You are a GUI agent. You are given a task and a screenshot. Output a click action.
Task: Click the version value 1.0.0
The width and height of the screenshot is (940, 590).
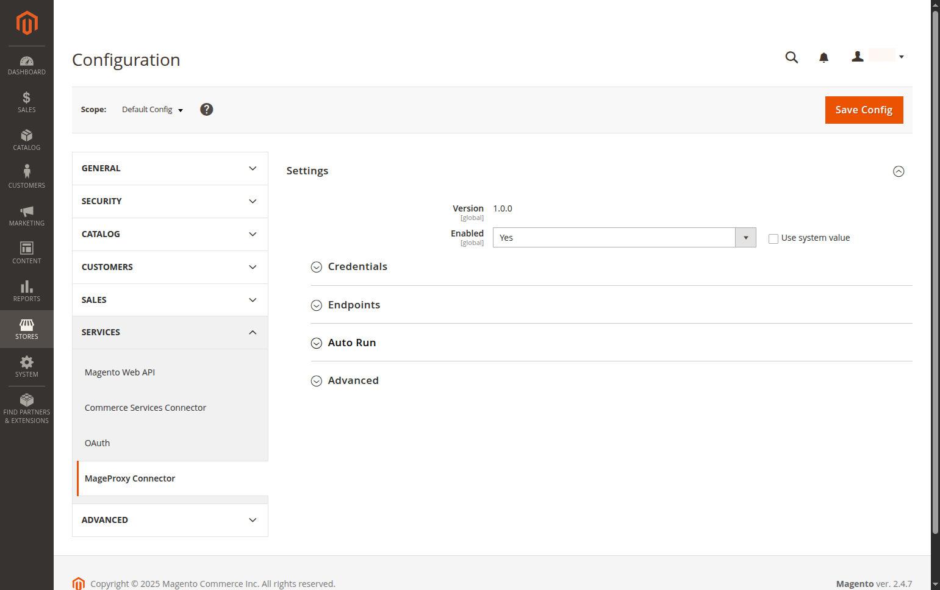click(503, 208)
